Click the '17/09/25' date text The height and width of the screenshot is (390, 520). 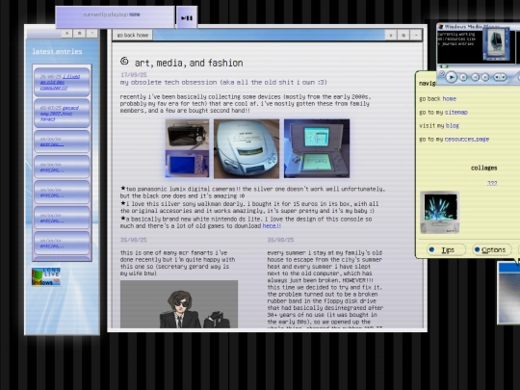pyautogui.click(x=134, y=74)
